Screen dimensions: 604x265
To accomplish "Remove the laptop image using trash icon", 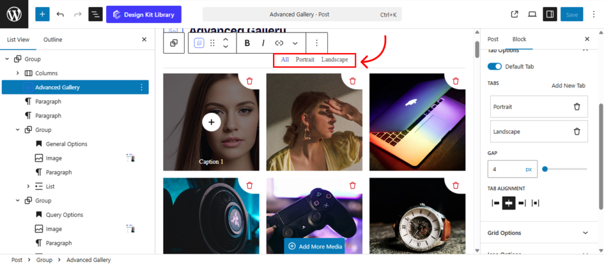I will point(456,81).
